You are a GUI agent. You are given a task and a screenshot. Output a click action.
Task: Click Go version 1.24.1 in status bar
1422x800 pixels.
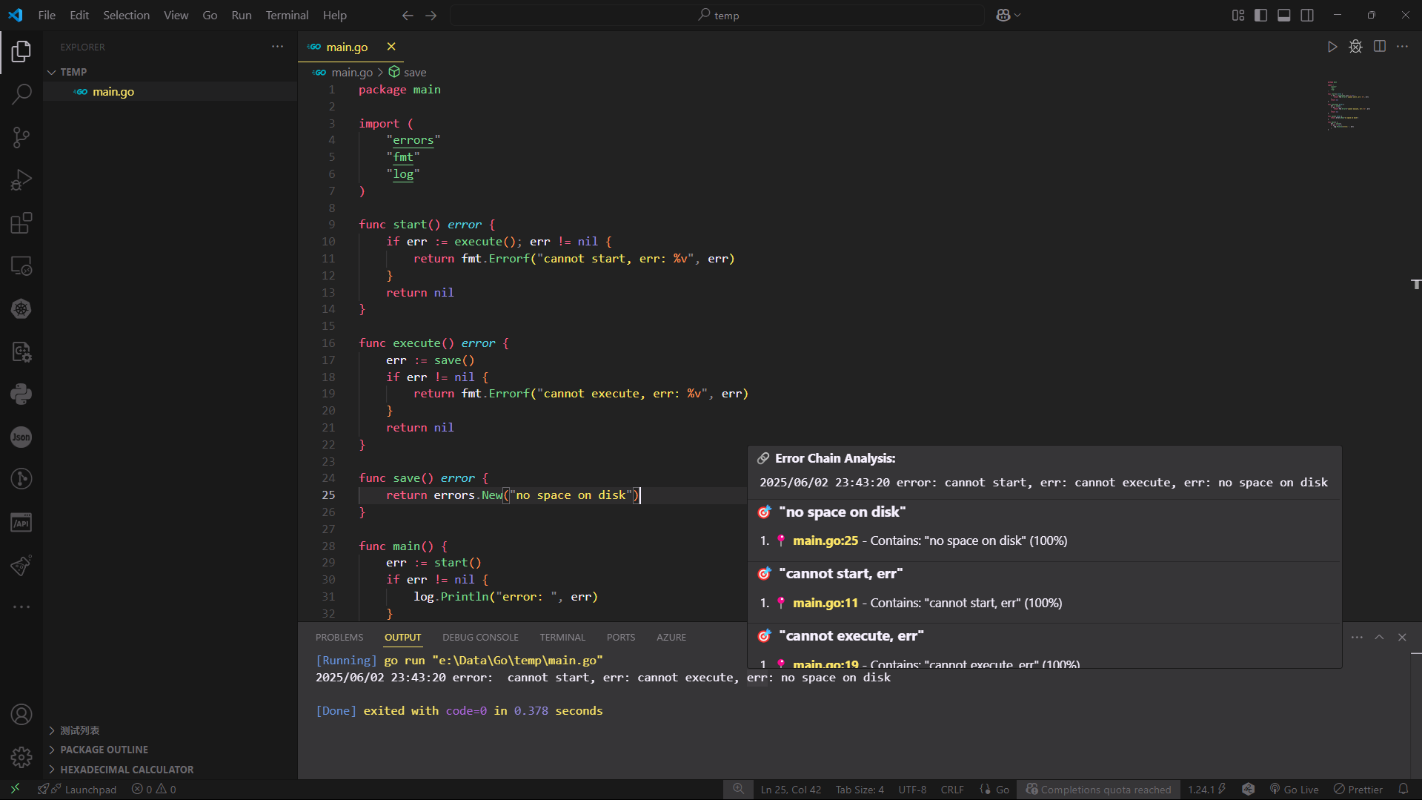coord(1207,789)
